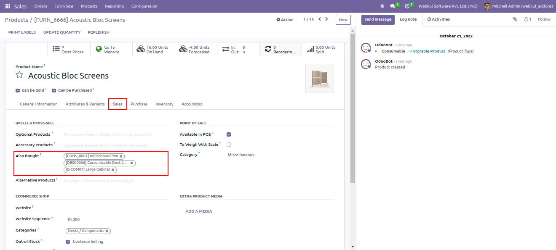Remove the Customizable Desk tag
Viewport: 556px width, 250px height.
[131, 163]
